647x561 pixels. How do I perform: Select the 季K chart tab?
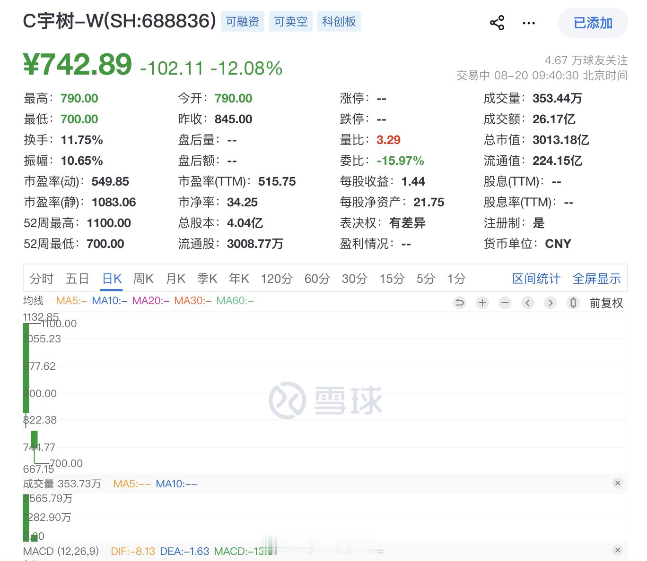click(207, 279)
